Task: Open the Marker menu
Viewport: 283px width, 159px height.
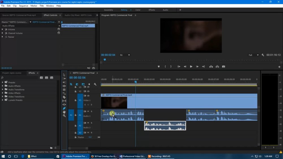Action: pos(34,6)
